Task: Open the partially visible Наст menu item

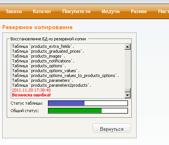Action: tap(163, 12)
